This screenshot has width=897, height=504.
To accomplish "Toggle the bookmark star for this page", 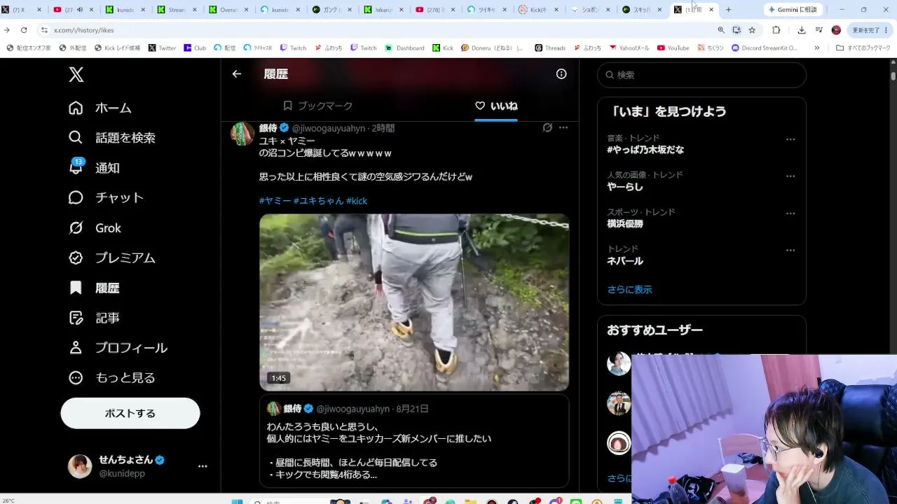I will (x=752, y=30).
